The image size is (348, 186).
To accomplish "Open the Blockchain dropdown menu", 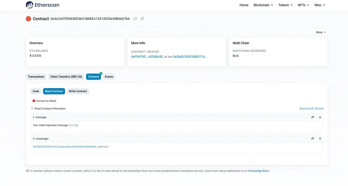I will 263,5.
